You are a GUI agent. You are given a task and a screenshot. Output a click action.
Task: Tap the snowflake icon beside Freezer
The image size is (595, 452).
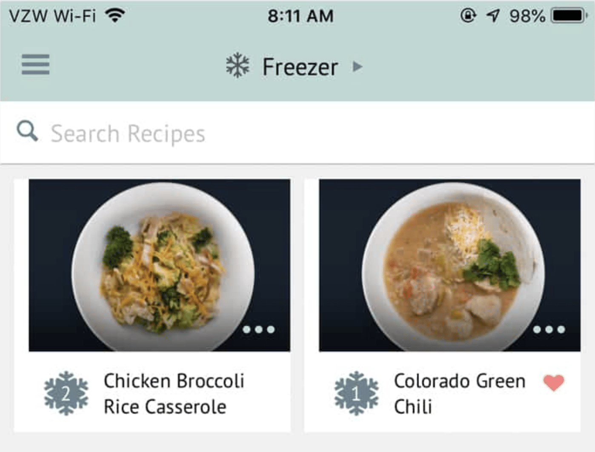click(237, 66)
